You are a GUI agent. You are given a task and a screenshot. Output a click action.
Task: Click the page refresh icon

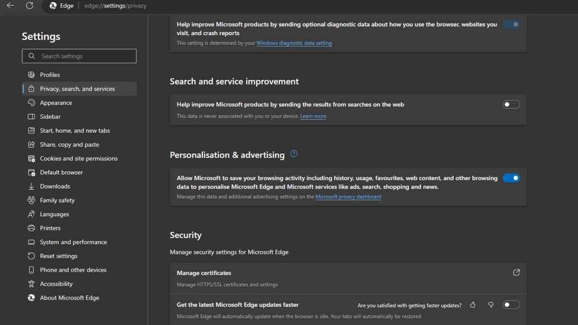pyautogui.click(x=30, y=6)
